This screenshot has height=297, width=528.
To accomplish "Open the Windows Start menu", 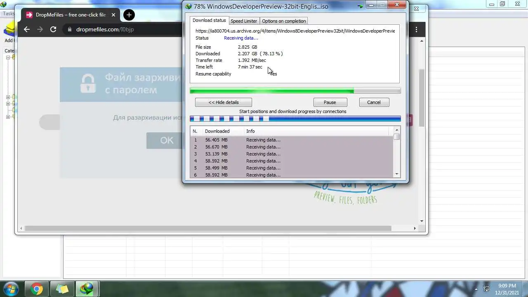I will point(10,289).
